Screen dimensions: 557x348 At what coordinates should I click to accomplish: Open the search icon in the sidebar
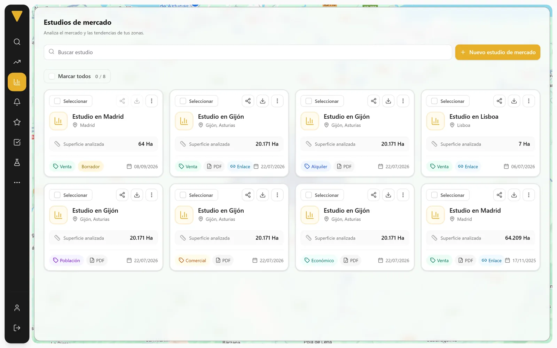point(17,42)
